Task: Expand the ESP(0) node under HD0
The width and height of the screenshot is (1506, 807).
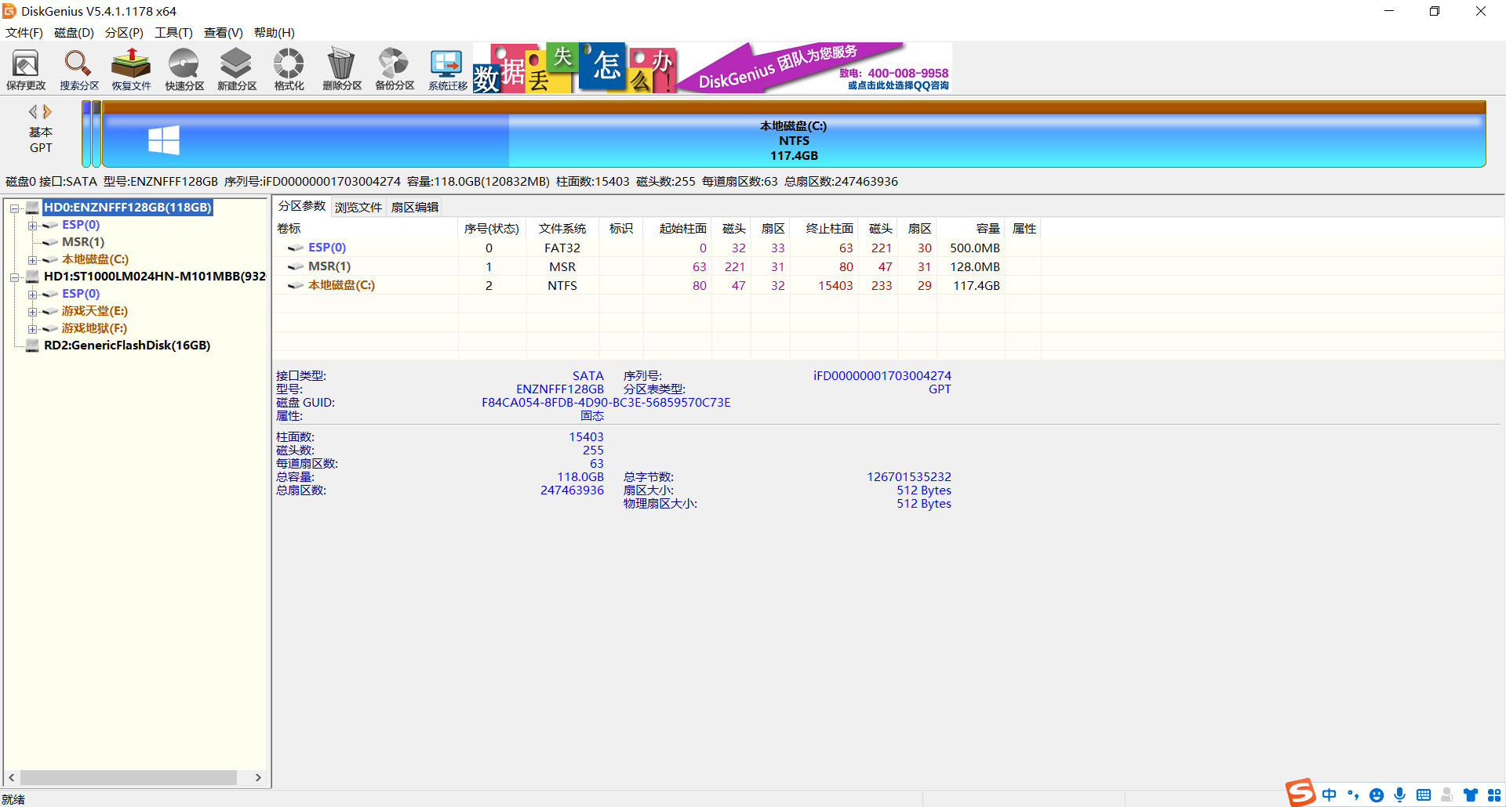Action: click(x=32, y=226)
